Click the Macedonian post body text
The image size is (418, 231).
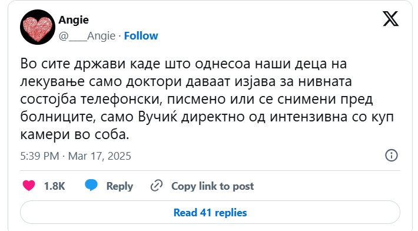[x=207, y=99]
